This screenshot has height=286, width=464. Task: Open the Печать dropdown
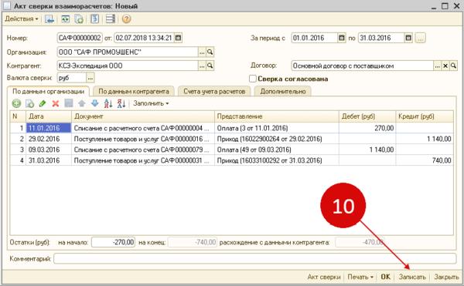coord(360,277)
